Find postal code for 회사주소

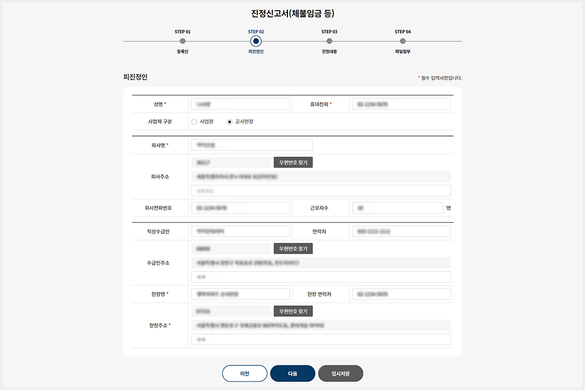[293, 162]
